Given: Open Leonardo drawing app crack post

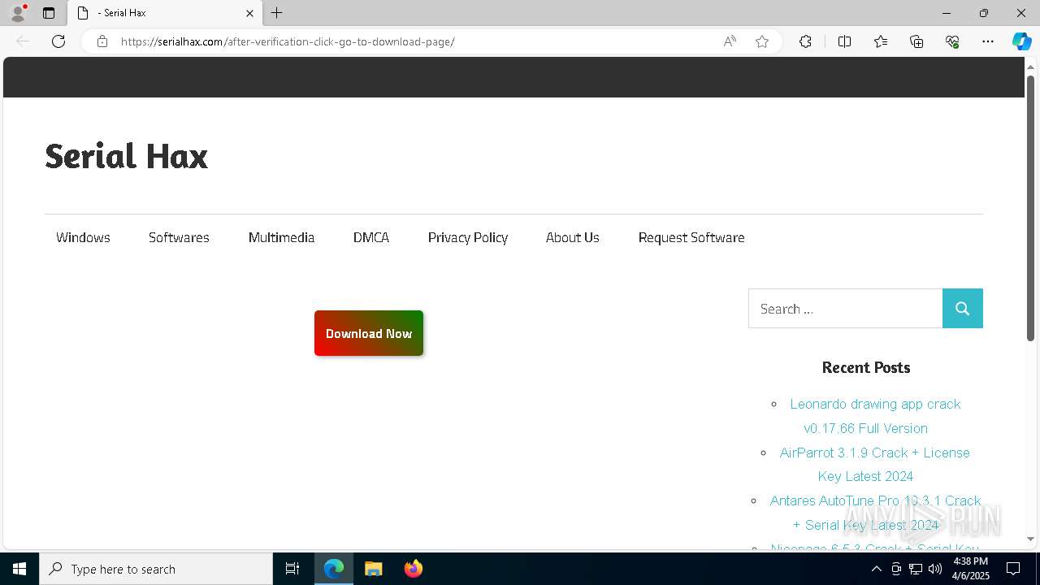Looking at the screenshot, I should click(x=875, y=416).
